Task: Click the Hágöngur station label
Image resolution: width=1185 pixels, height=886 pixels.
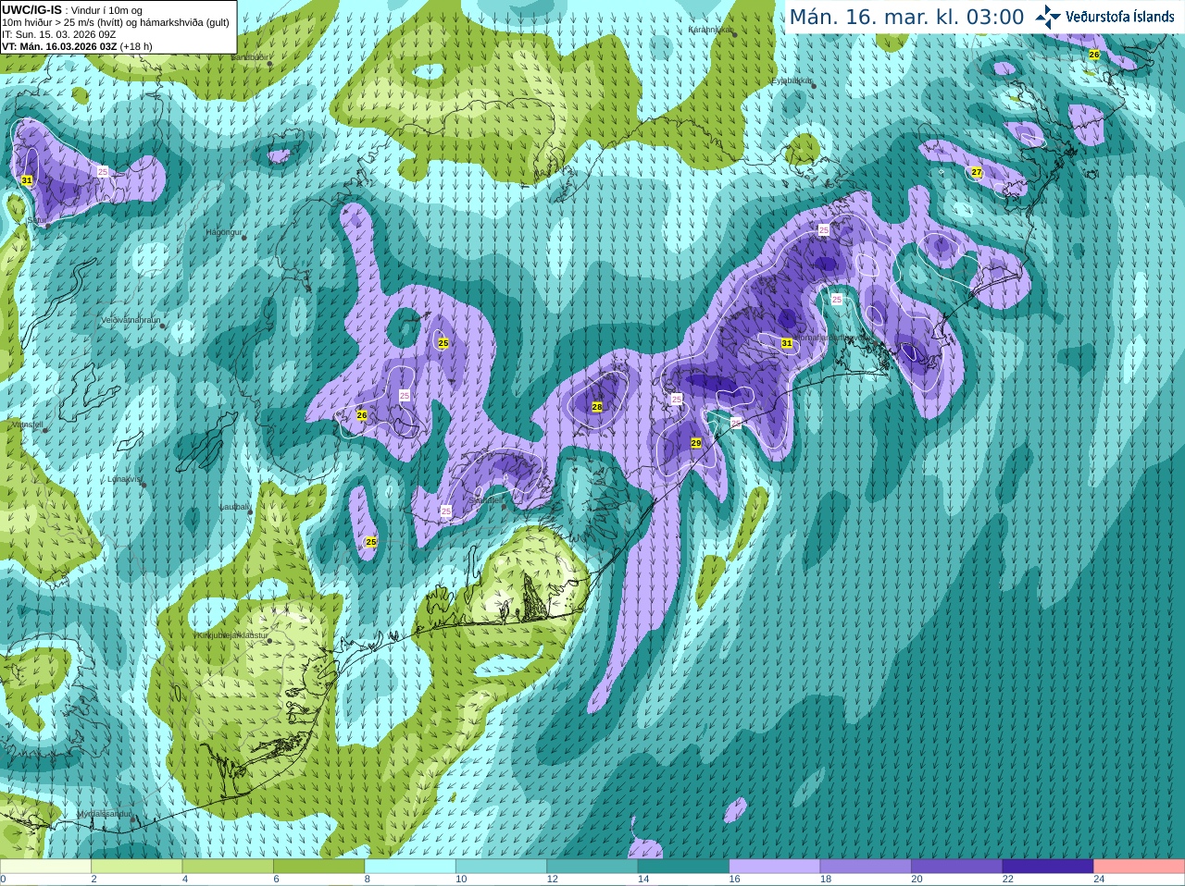Action: point(224,232)
